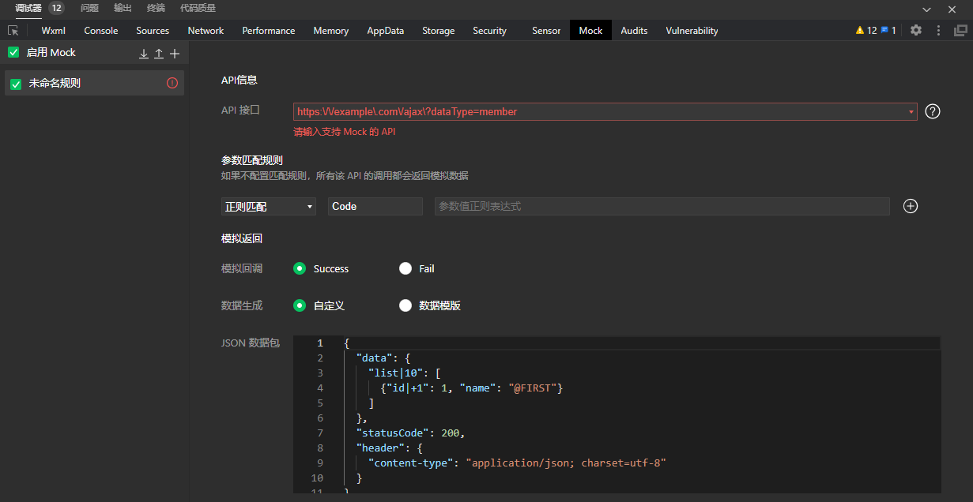Click the "content-type" line in JSON editor
The image size is (973, 502).
[517, 463]
